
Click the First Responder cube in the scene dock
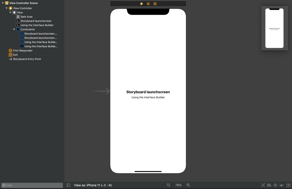[148, 4]
